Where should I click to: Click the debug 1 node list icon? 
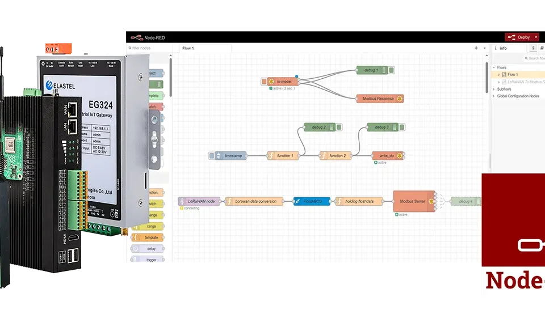click(x=384, y=70)
